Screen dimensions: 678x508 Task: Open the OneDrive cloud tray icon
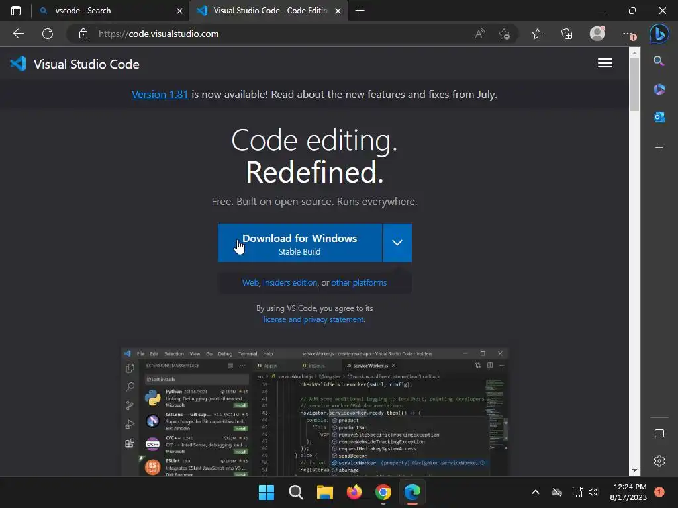pyautogui.click(x=557, y=492)
